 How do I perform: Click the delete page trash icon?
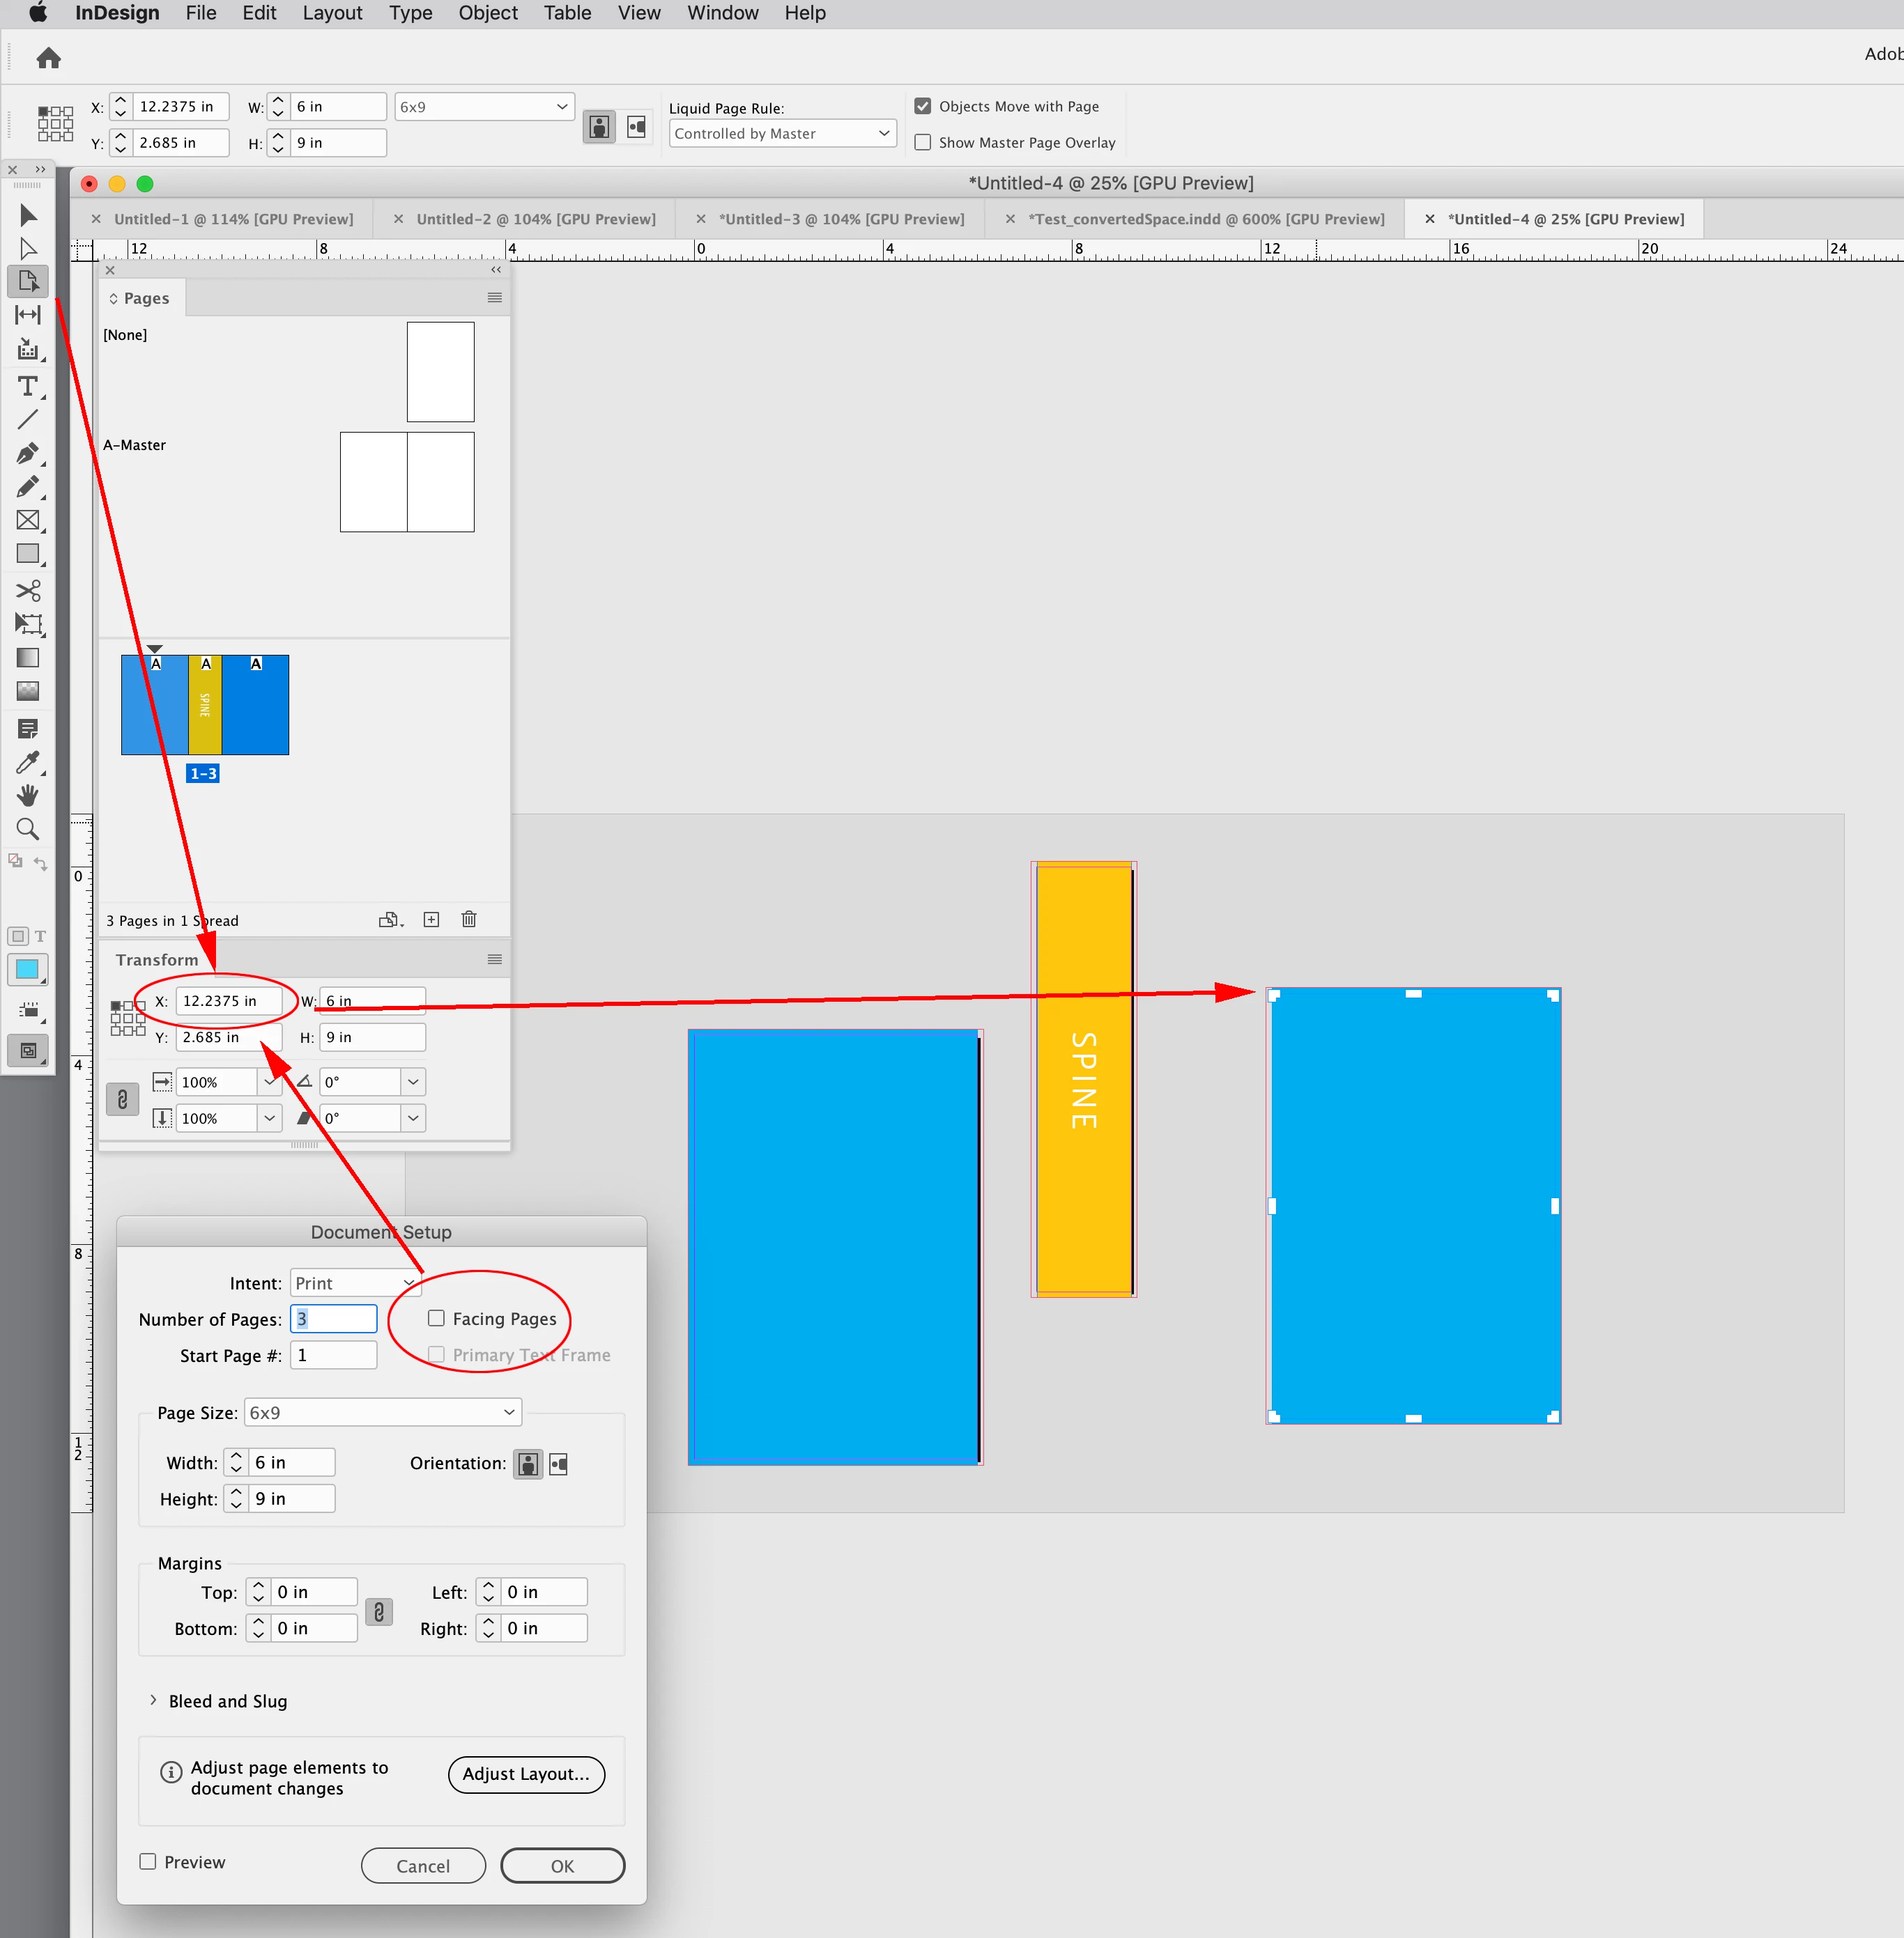point(469,920)
